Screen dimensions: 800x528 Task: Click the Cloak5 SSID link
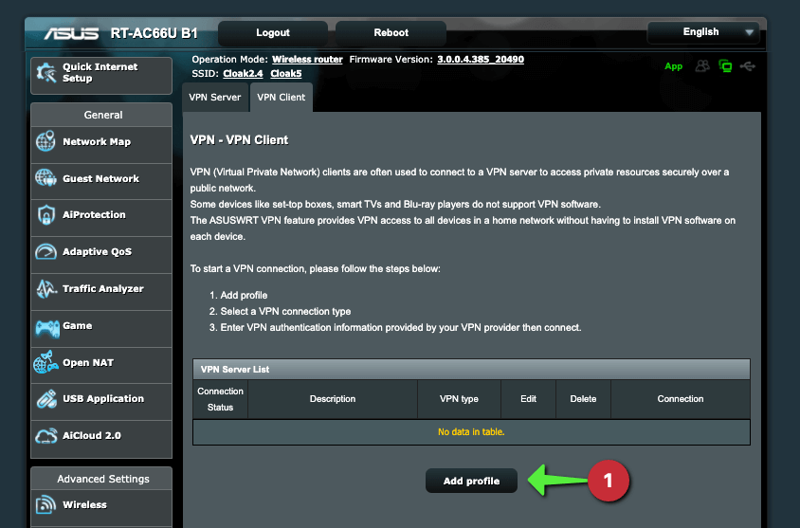[x=285, y=73]
